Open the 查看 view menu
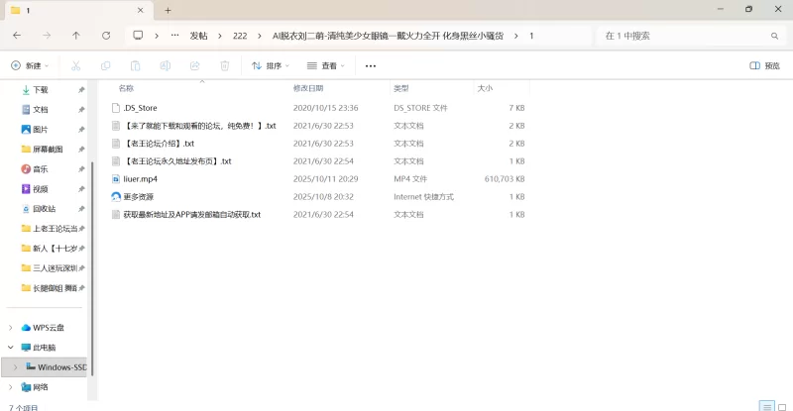Image resolution: width=793 pixels, height=411 pixels. point(326,66)
